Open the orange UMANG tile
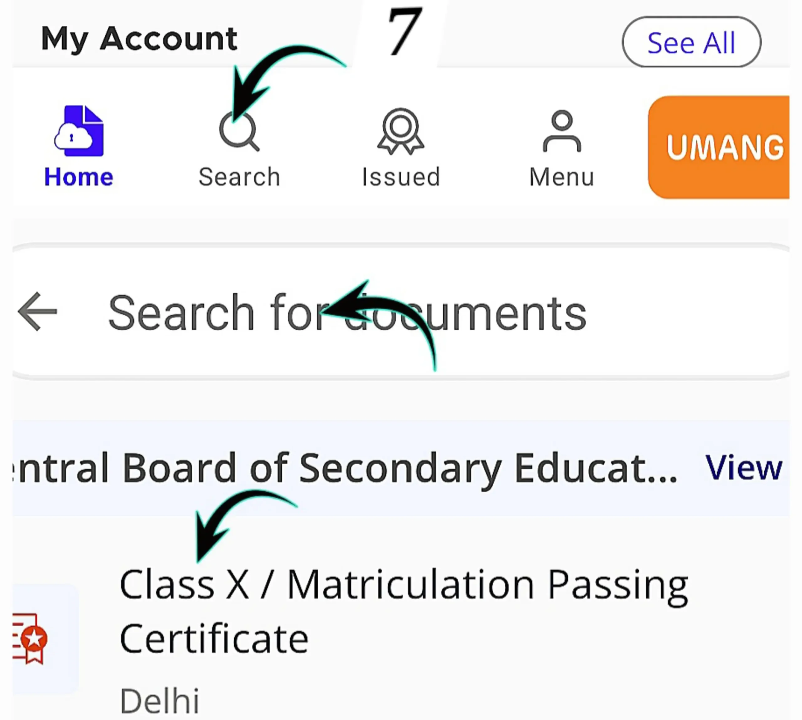The height and width of the screenshot is (720, 802). click(x=719, y=147)
